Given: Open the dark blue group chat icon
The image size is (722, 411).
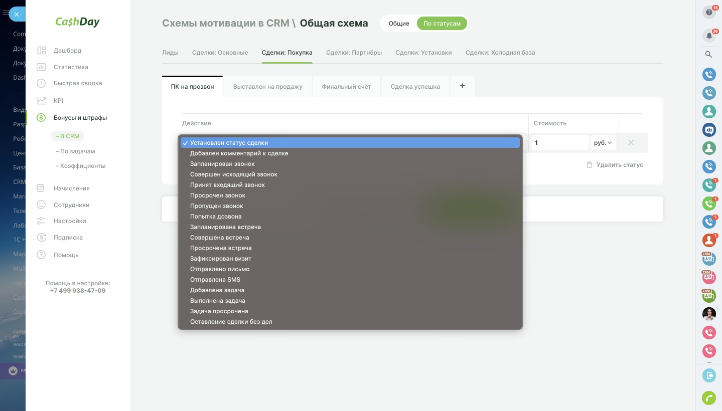Looking at the screenshot, I should click(x=709, y=129).
